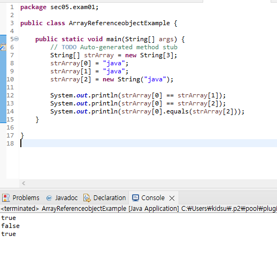This screenshot has height=259, width=277.
Task: Click the Console monitor icon
Action: click(135, 198)
